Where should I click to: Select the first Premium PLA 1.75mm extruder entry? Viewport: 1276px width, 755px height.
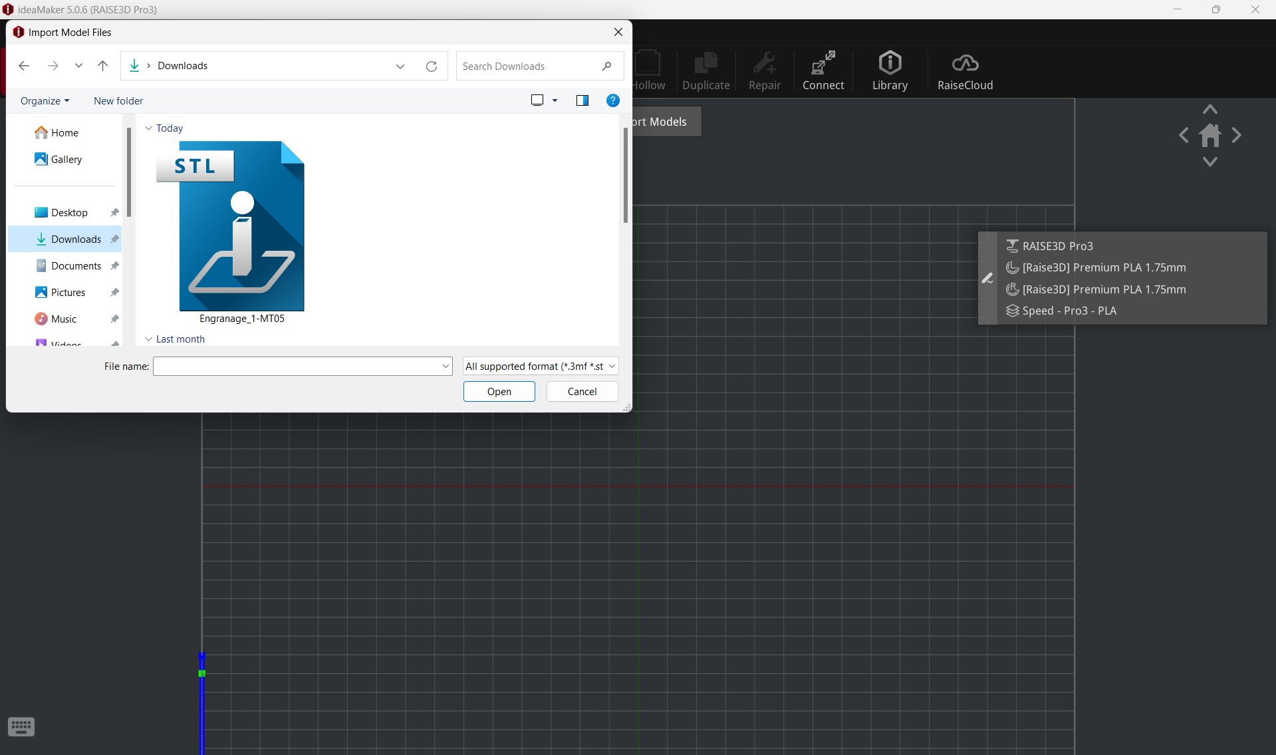click(x=1096, y=267)
